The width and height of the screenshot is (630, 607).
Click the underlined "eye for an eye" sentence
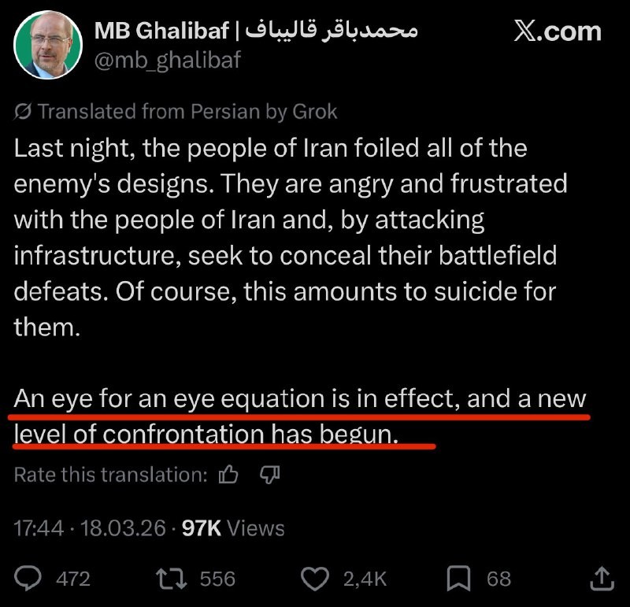[x=299, y=400]
